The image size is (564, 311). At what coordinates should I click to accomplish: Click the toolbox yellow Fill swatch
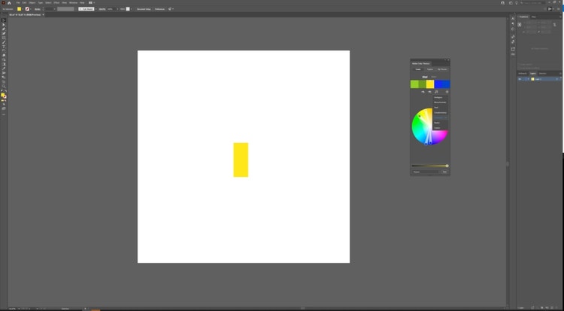point(2,95)
